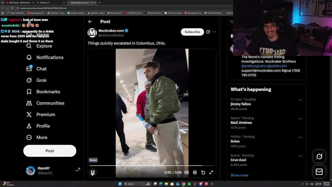
Task: Open the @joshbrubin mention link
Action: [x=277, y=66]
